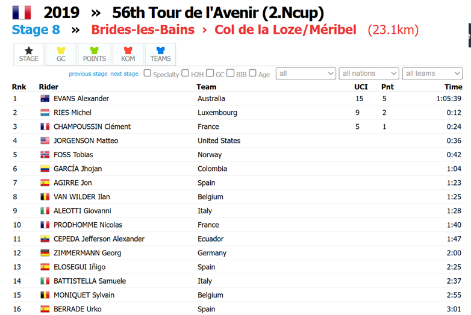Click the Pnt column header
Screen dimensions: 471x315
387,87
